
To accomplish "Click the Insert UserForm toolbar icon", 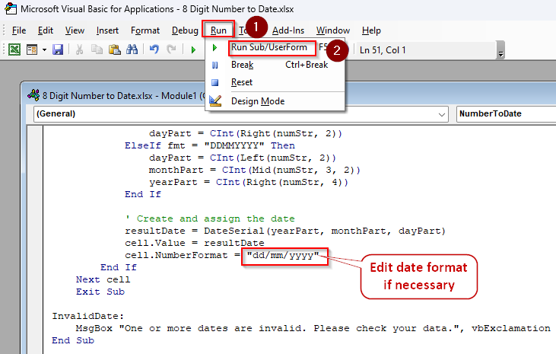I will (x=32, y=49).
